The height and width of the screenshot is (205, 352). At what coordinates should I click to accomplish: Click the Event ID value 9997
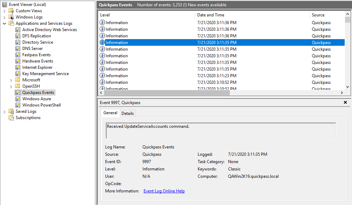(x=147, y=162)
